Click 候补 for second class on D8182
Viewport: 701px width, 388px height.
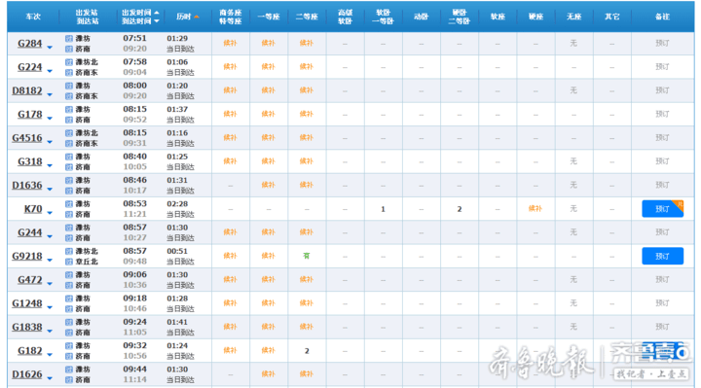pyautogui.click(x=307, y=90)
